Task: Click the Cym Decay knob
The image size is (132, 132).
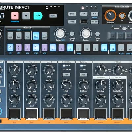Action: point(83,85)
